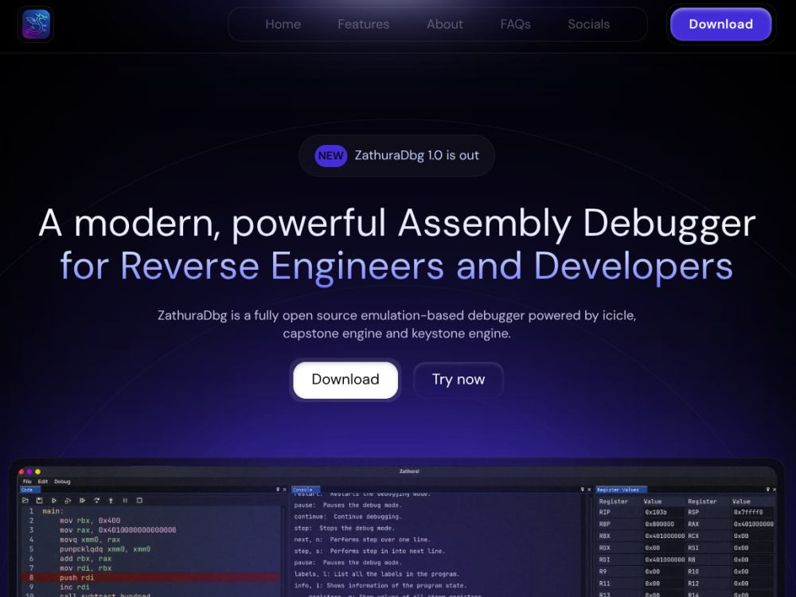The width and height of the screenshot is (796, 597).
Task: Click the RIP value field 0x103b
Action: coord(662,512)
